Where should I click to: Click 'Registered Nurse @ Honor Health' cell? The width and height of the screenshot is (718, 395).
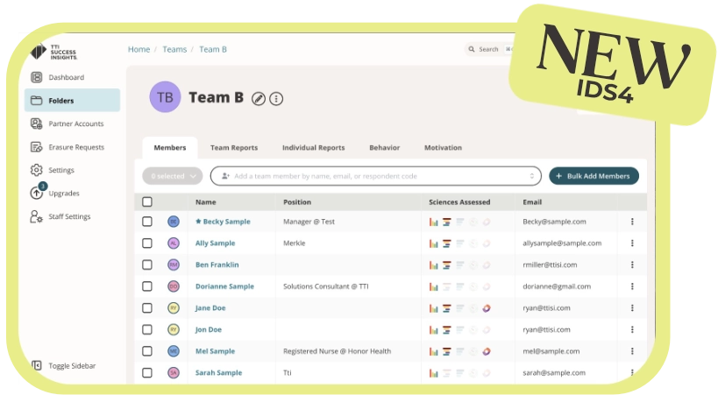337,351
